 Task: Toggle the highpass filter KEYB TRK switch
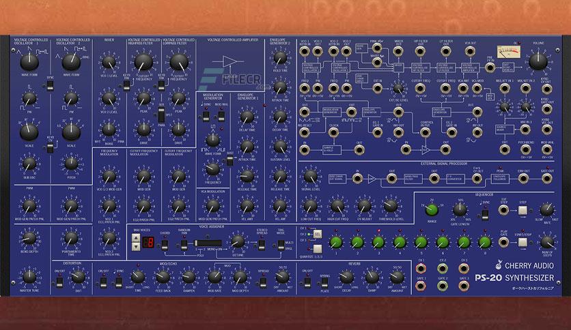tap(126, 86)
